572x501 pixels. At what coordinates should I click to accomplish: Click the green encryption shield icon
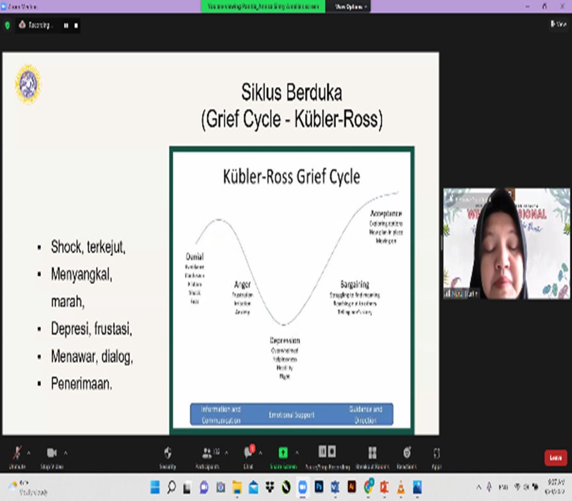coord(8,26)
